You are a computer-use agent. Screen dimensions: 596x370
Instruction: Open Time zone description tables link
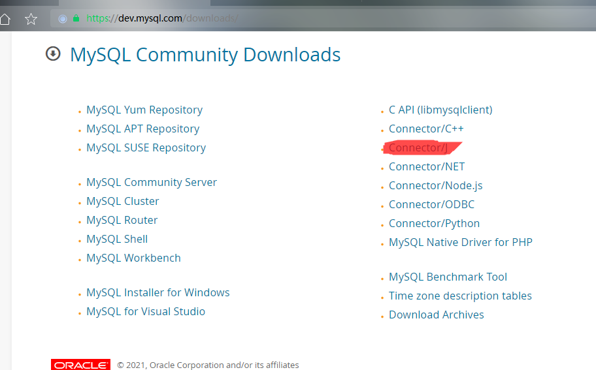point(460,296)
